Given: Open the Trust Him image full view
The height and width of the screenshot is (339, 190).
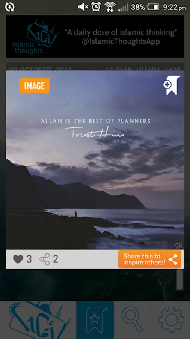Looking at the screenshot, I should (x=95, y=160).
